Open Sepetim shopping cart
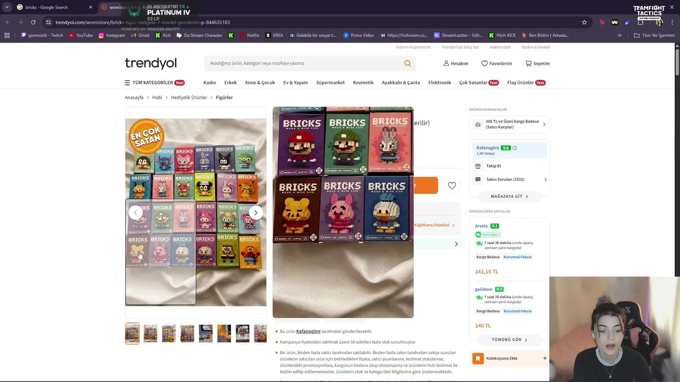The width and height of the screenshot is (680, 382). 538,63
